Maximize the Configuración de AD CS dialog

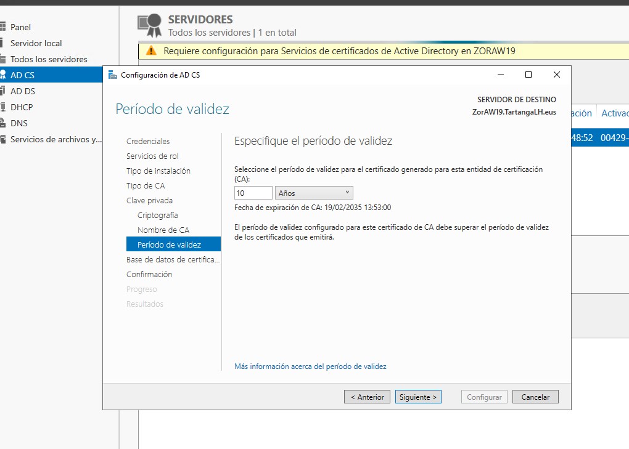(528, 75)
